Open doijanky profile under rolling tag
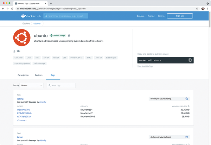Viewport: 211px width, 145px height. [x=43, y=102]
